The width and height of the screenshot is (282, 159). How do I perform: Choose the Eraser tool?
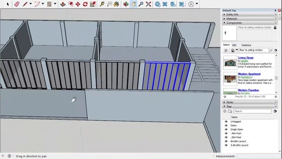17,4
